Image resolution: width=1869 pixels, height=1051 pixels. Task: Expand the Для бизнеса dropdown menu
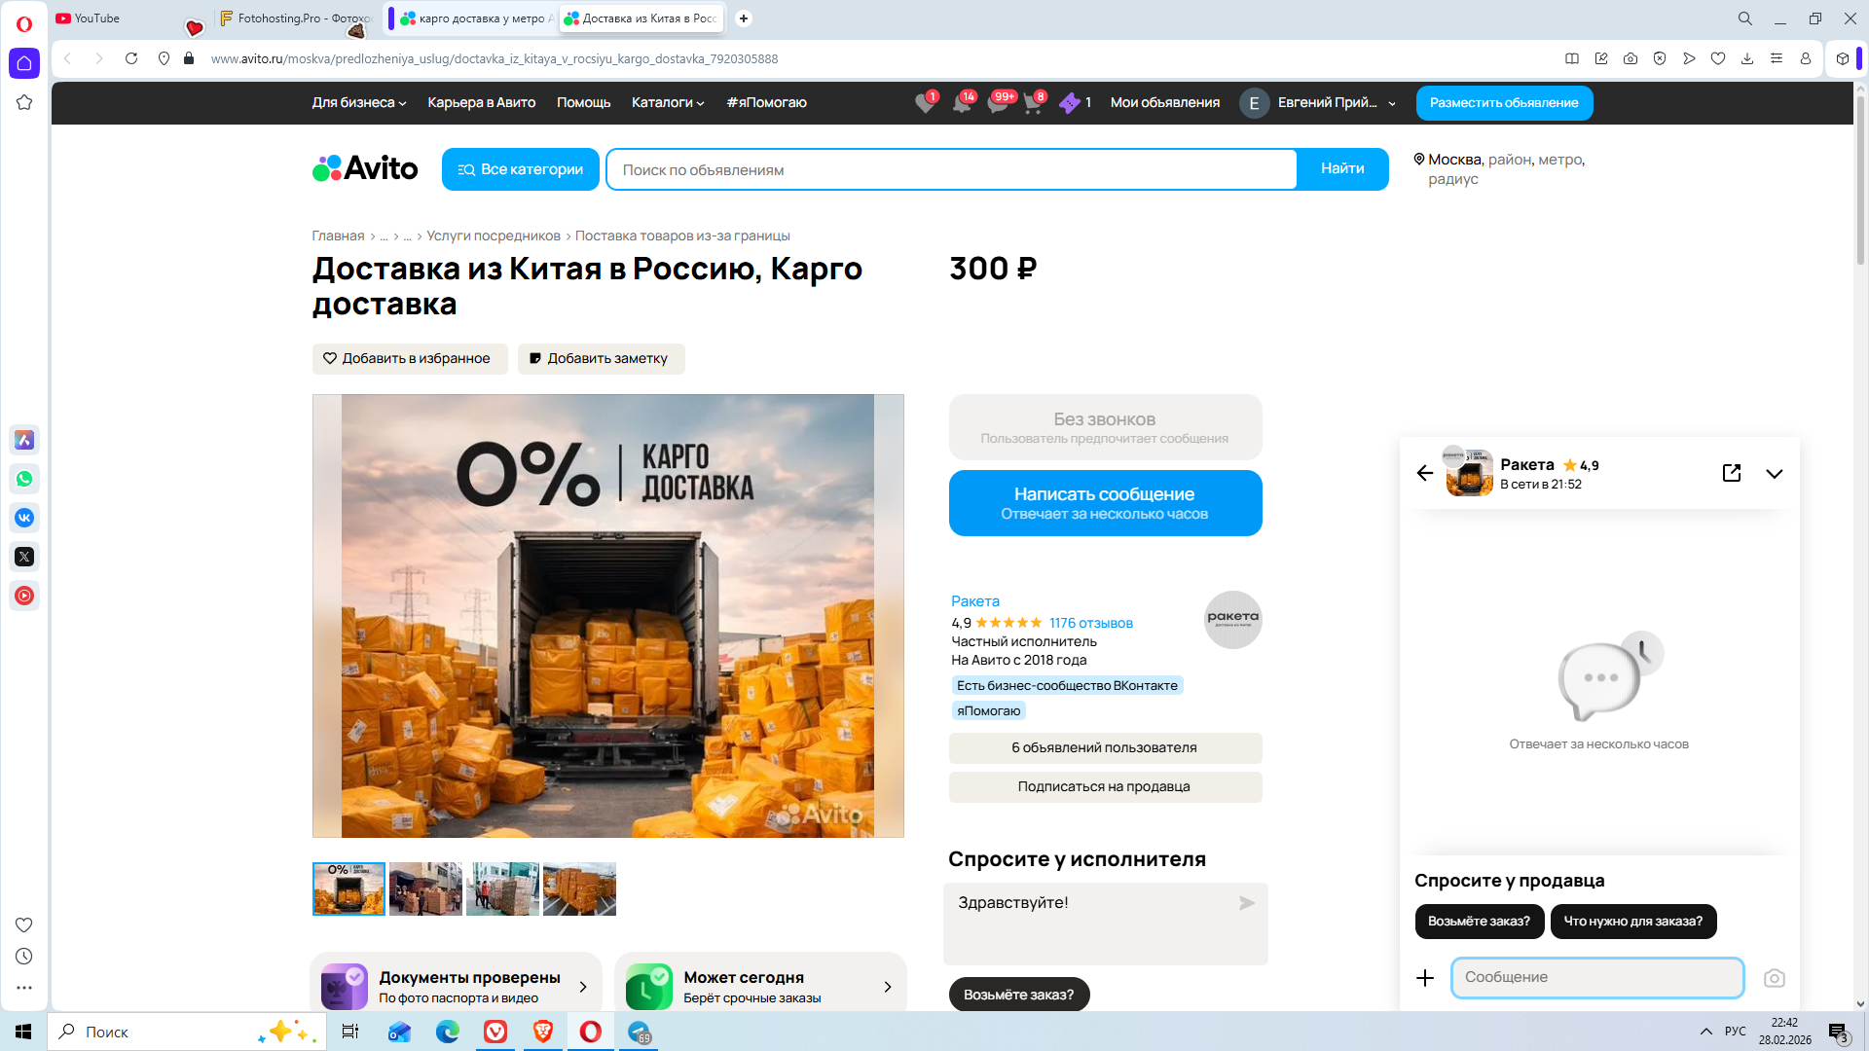[x=359, y=103]
